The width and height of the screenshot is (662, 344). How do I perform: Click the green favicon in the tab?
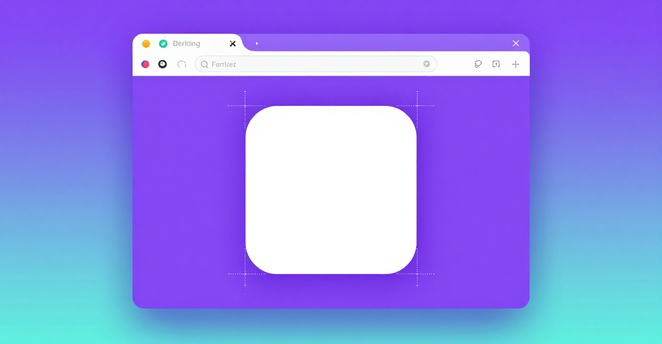click(163, 44)
